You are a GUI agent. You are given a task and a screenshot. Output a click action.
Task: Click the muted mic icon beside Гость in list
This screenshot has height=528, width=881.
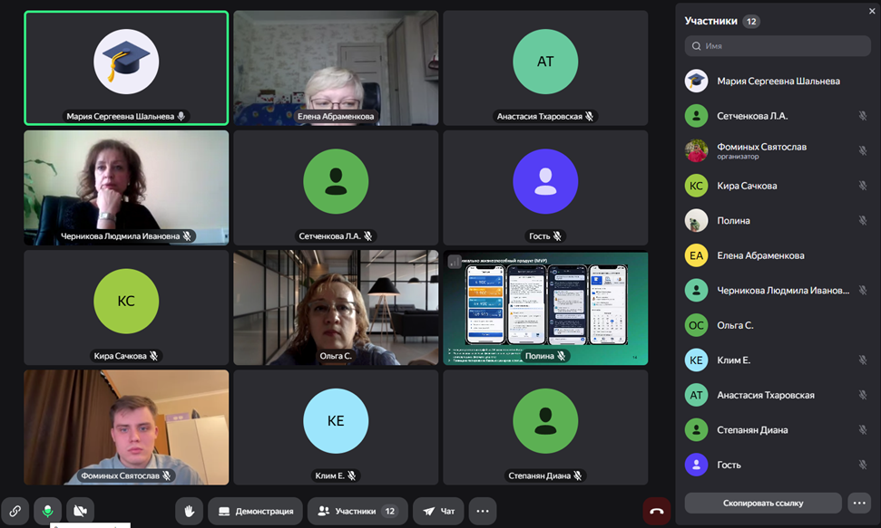(862, 465)
